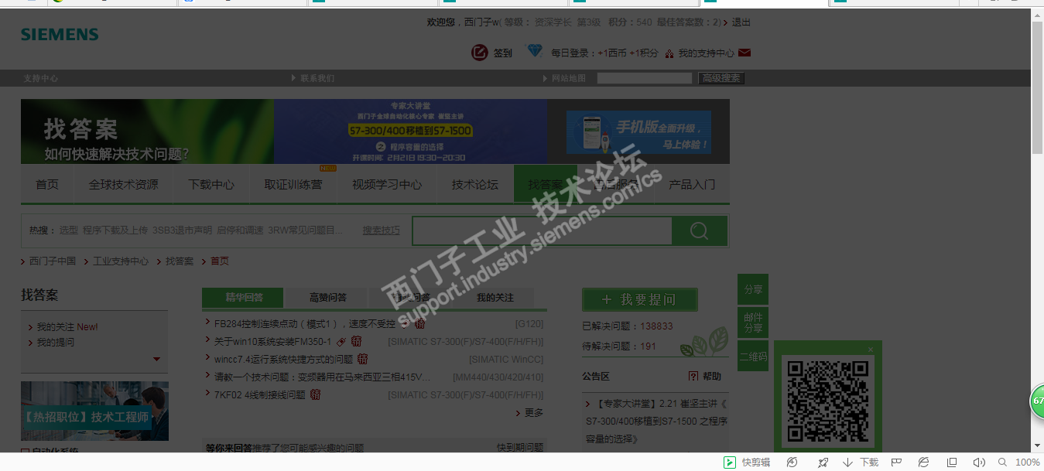Click the QR code image
This screenshot has height=471, width=1044.
[827, 401]
